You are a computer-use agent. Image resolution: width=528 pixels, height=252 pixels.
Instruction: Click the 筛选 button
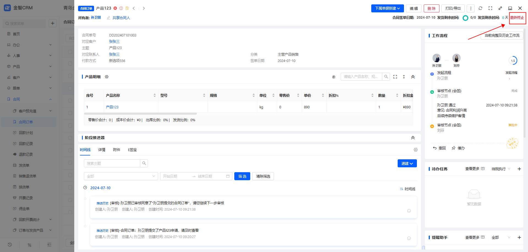242,176
